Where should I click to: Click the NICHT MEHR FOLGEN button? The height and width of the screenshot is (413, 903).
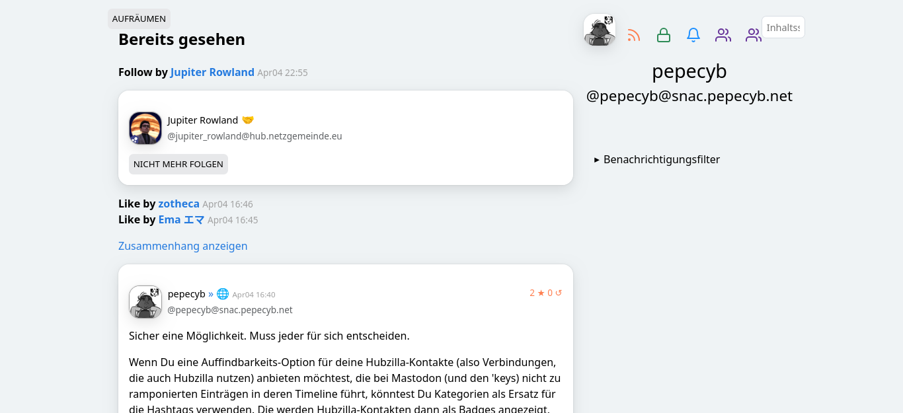(x=178, y=164)
